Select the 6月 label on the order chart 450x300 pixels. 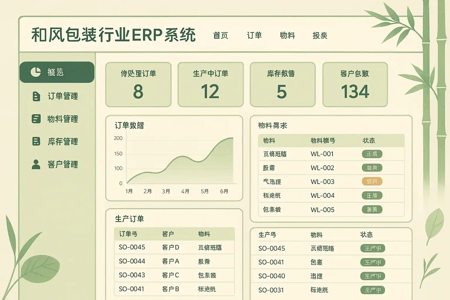(224, 191)
